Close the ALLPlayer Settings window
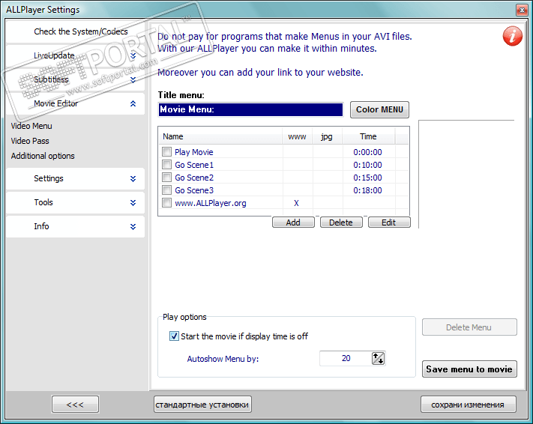The width and height of the screenshot is (533, 424). (522, 10)
